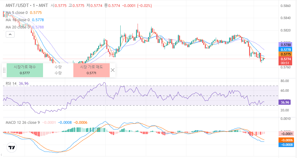
Task: Click the 36.96 RSI value axis label
Action: 285,102
